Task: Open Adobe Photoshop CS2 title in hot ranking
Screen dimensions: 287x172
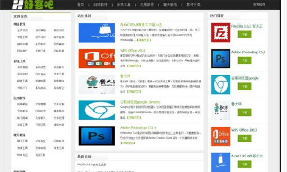Action: tap(248, 52)
